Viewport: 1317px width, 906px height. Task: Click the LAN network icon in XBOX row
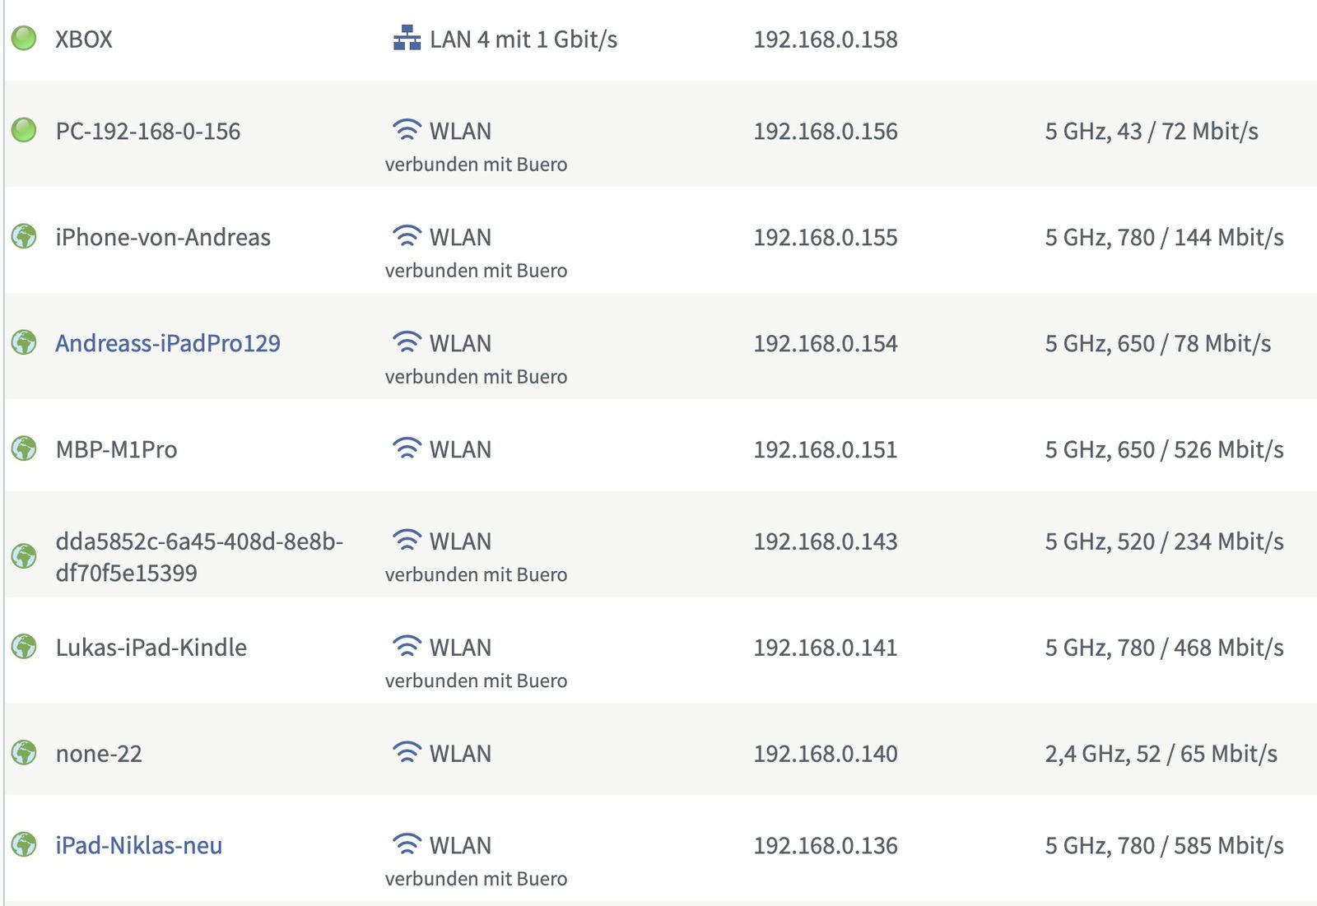click(407, 38)
